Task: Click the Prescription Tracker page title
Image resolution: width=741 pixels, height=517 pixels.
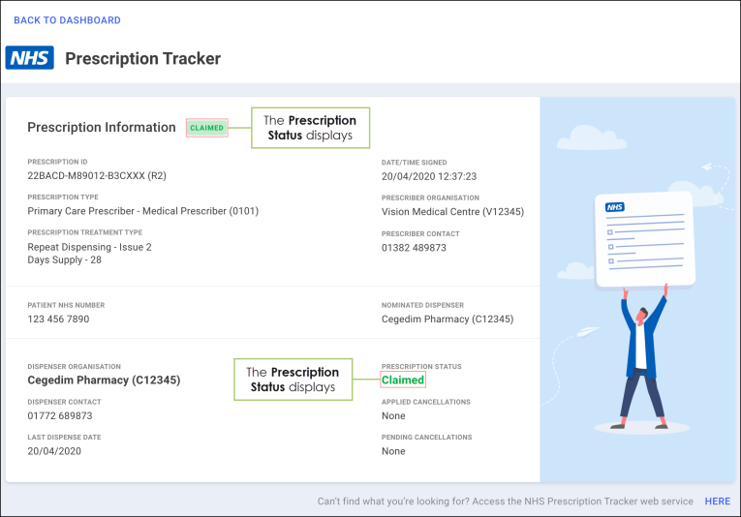Action: [142, 59]
